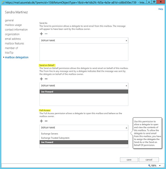Click the Send As heading
This screenshot has width=166, height=169.
pyautogui.click(x=43, y=23)
